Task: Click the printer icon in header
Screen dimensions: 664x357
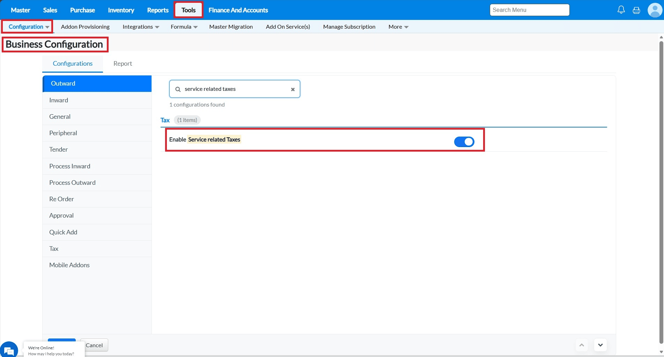Action: point(636,10)
